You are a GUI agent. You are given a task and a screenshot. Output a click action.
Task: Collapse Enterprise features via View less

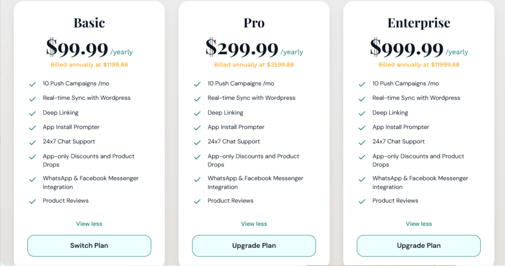tap(418, 224)
